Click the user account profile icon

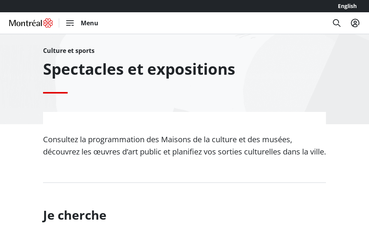click(x=355, y=23)
